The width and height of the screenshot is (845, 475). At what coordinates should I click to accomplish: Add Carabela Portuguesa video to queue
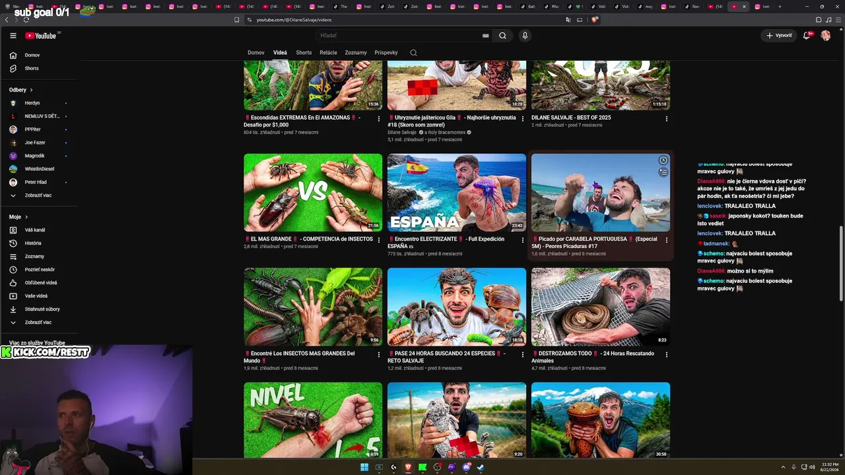click(663, 172)
